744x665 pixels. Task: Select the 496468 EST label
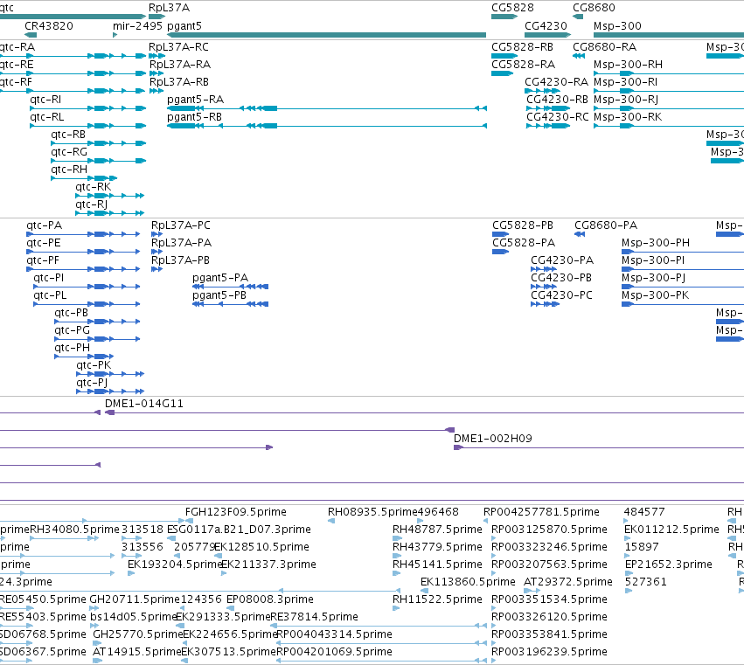[x=438, y=512]
